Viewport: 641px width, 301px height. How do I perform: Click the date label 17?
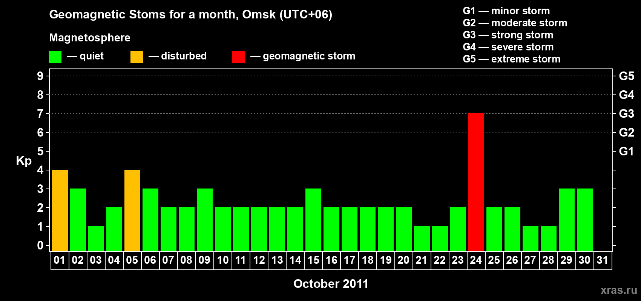coord(349,260)
